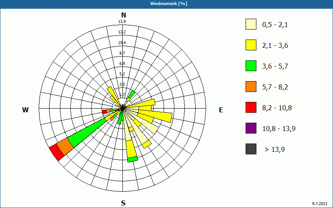
Task: Click the legend label 10,8 - 13,9
Action: coord(279,129)
